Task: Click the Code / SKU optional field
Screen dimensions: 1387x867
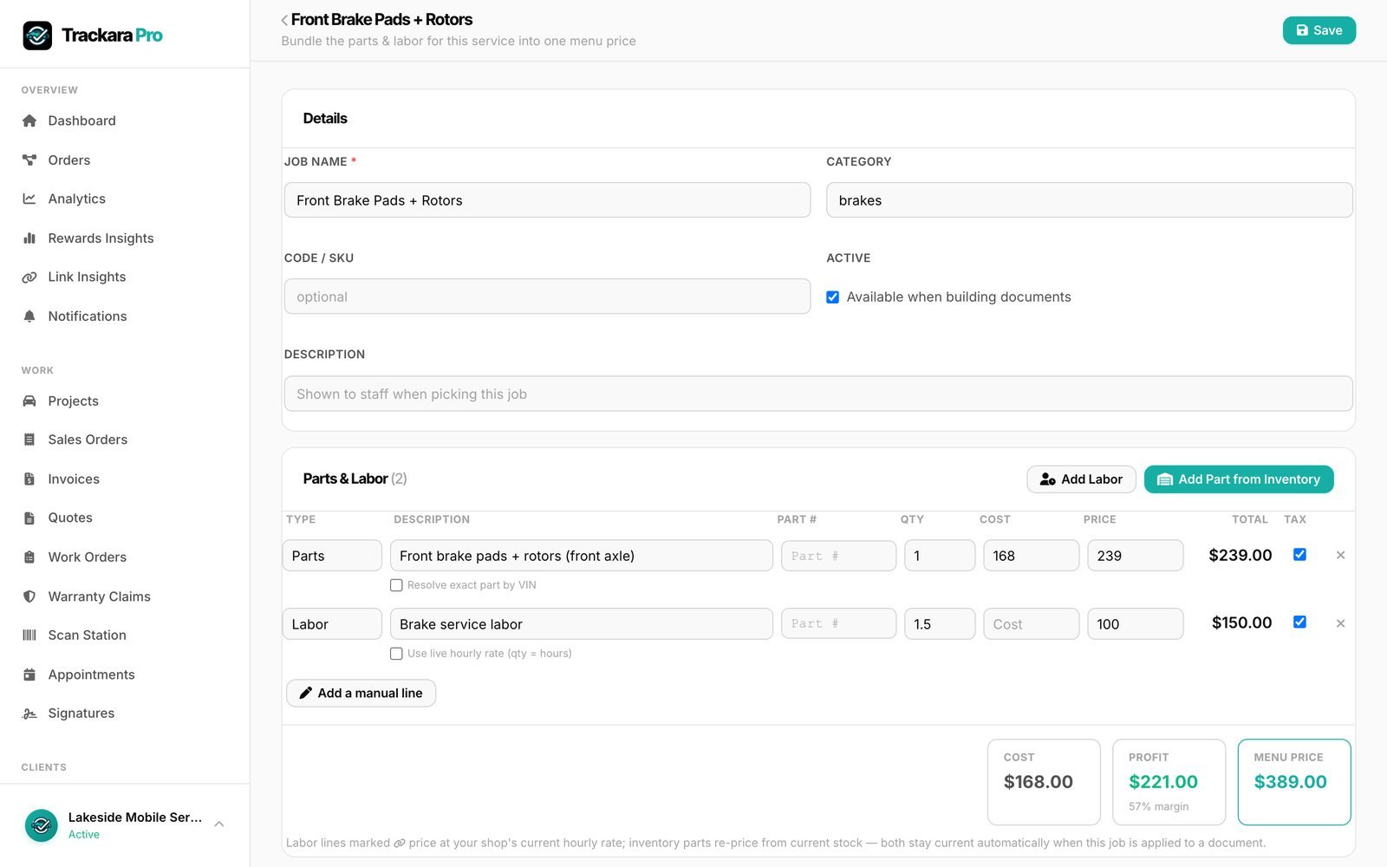Action: point(547,297)
